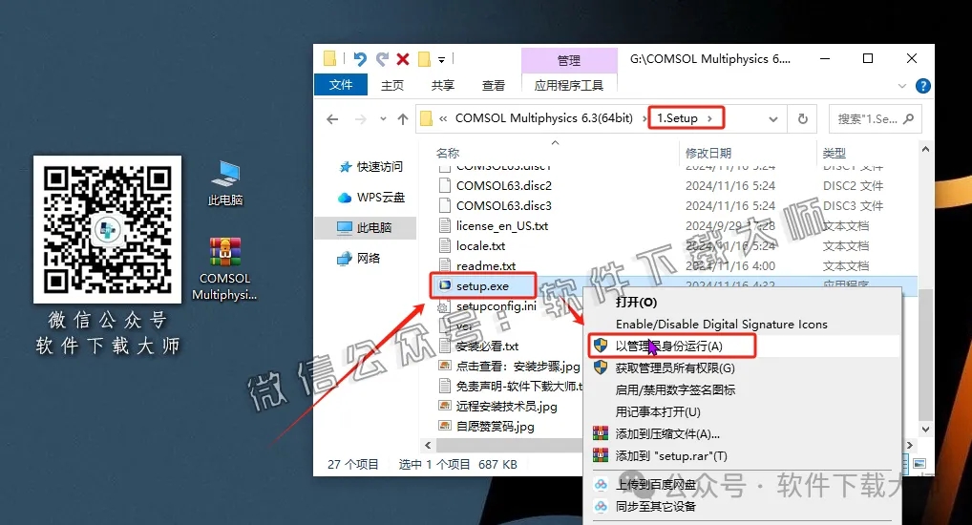972x525 pixels.
Task: Click the vertical scrollbar down arrow
Action: [x=925, y=429]
